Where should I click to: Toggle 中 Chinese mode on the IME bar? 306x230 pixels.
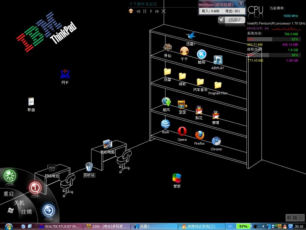pos(289,218)
